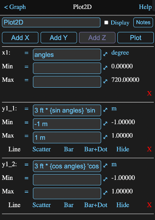Expand the x1 Min formula editor arrow
Viewport: 155px width, 220px height.
105,68
